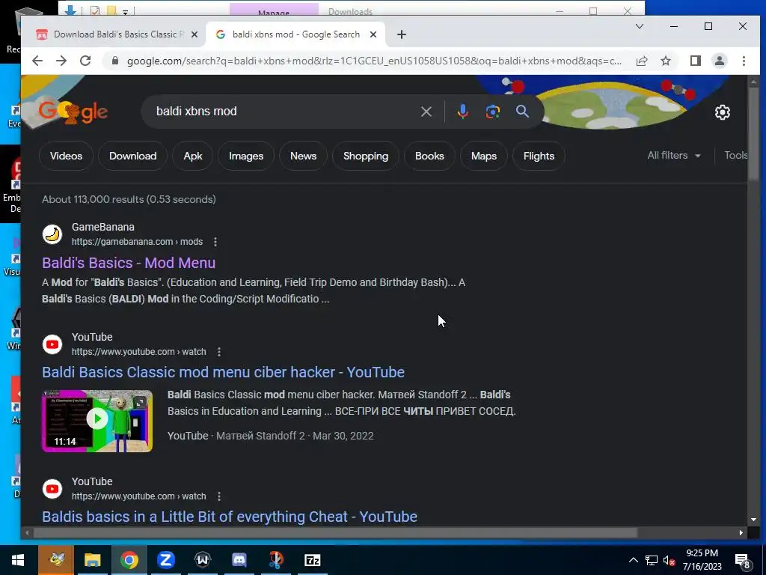Close the baldi xbns mod Google Search tab

click(373, 34)
